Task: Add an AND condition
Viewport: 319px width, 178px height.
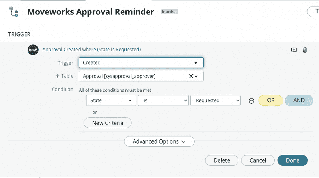Action: tap(299, 100)
